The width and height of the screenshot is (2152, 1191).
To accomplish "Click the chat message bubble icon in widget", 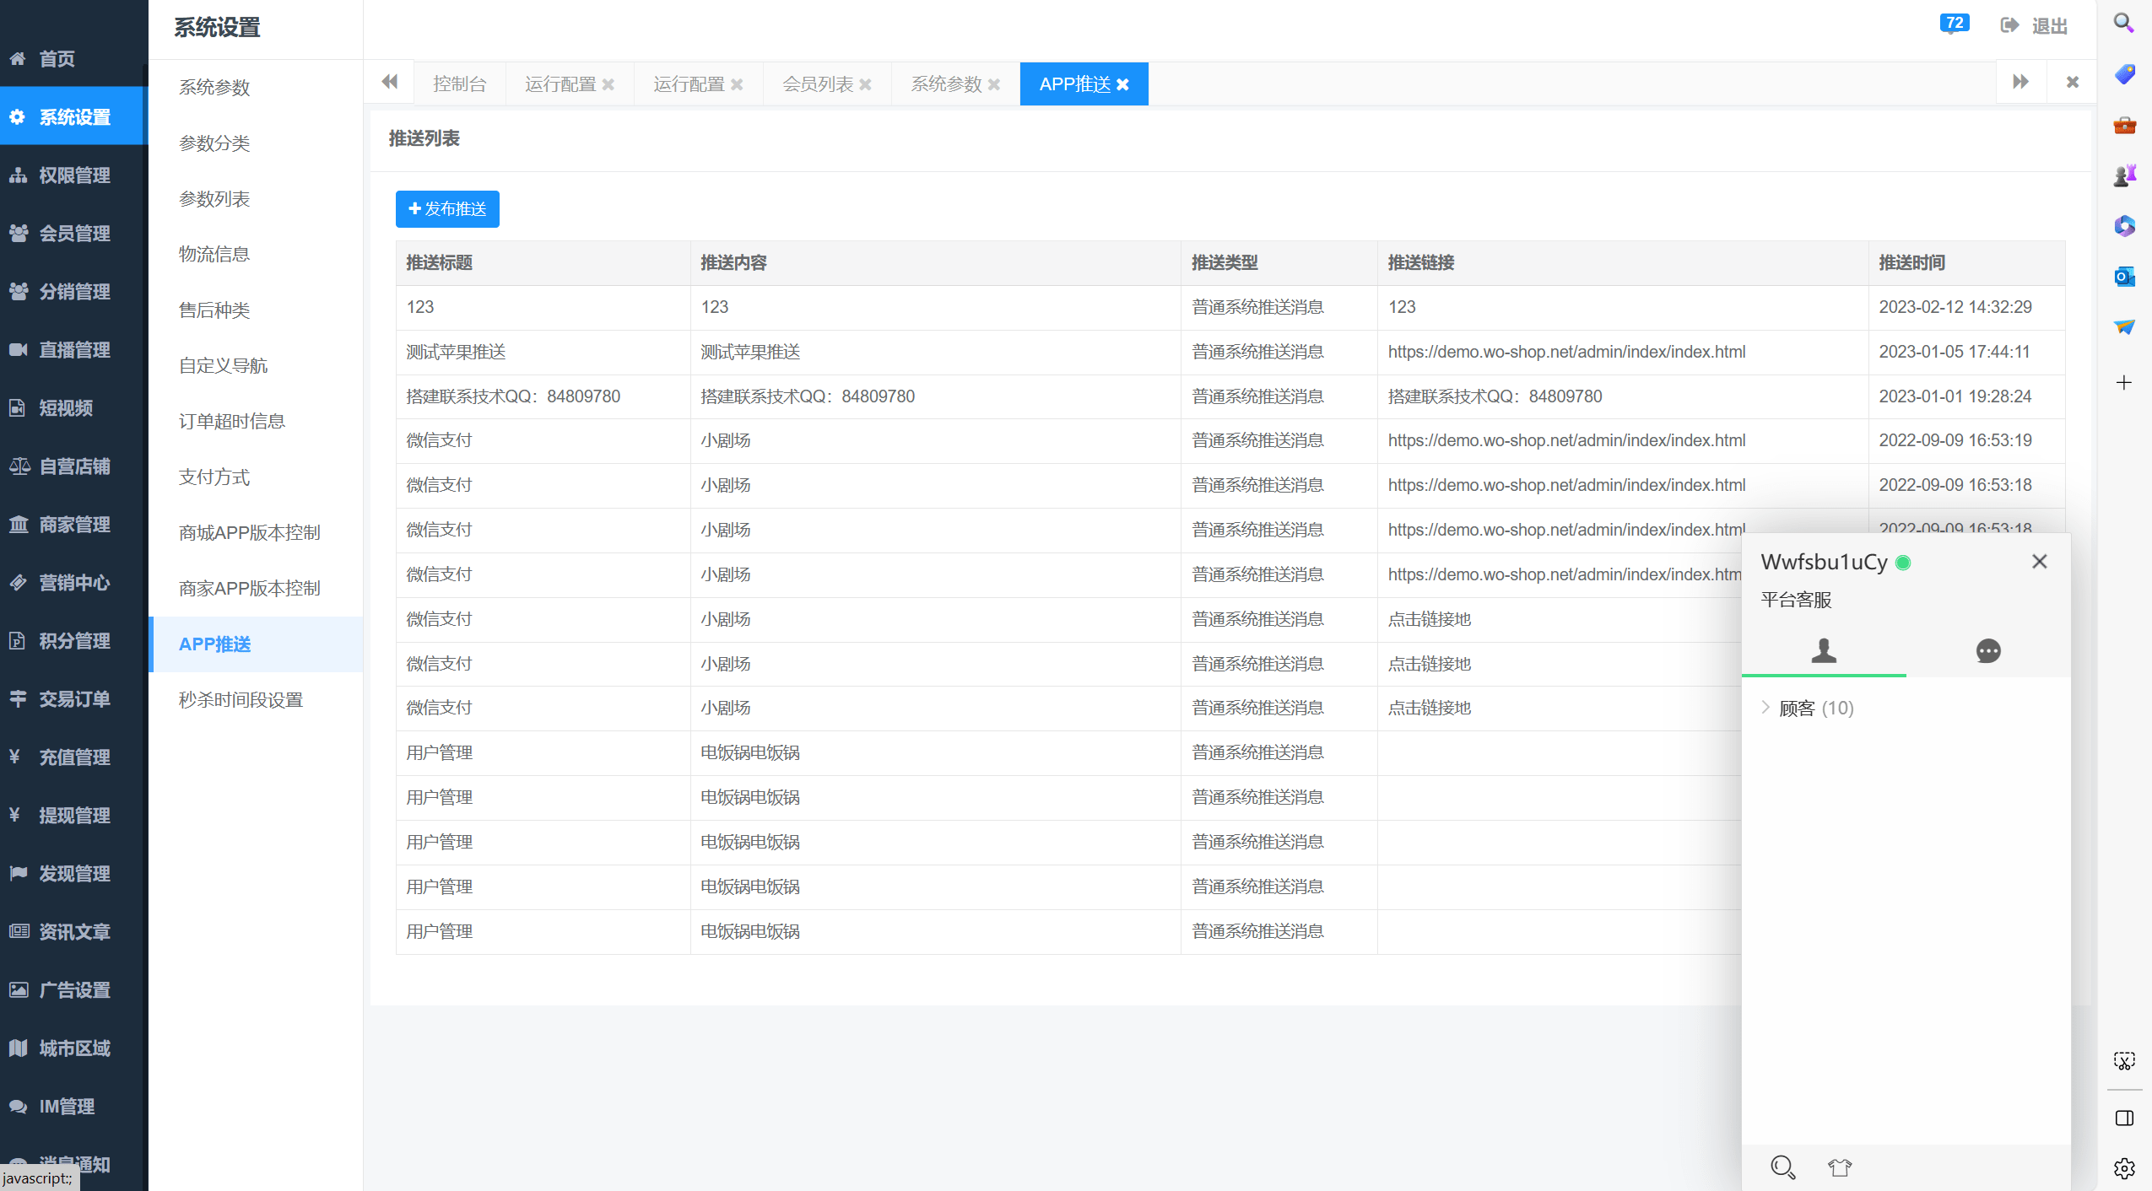I will 1987,650.
